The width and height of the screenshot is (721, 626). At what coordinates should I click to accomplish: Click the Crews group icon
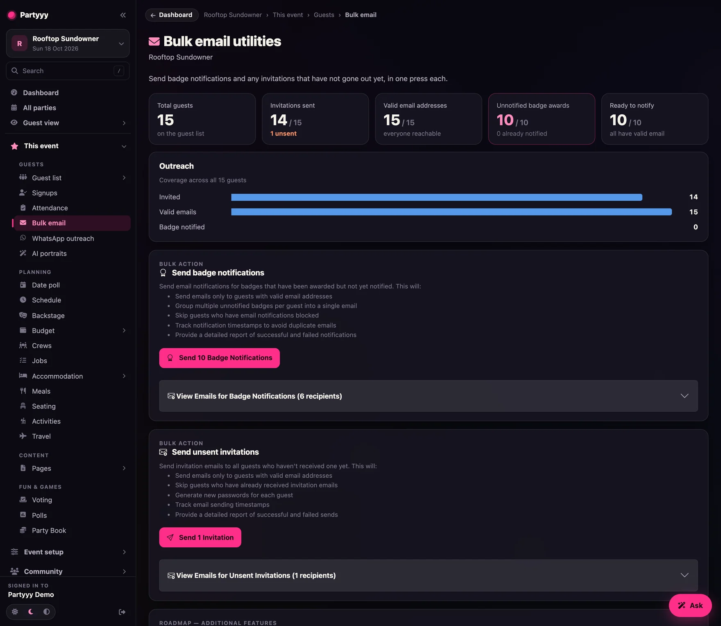[x=23, y=345]
